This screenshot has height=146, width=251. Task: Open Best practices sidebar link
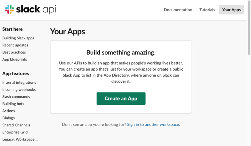pyautogui.click(x=14, y=52)
